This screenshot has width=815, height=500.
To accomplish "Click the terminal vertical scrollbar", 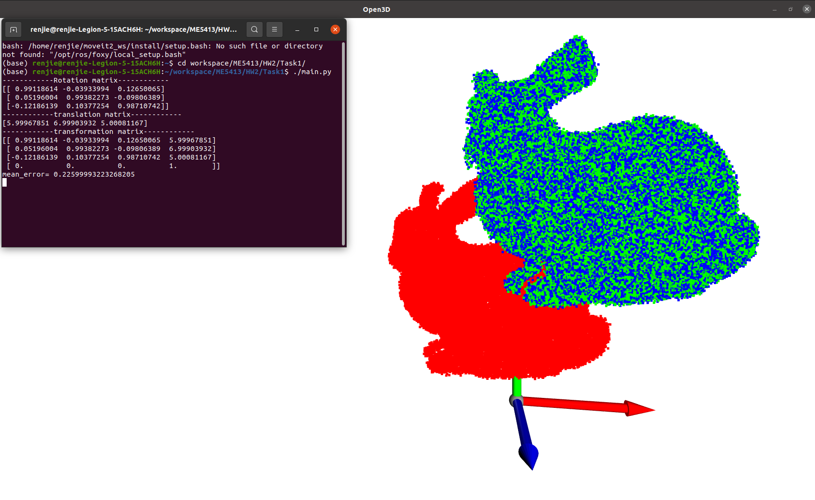I will (343, 143).
